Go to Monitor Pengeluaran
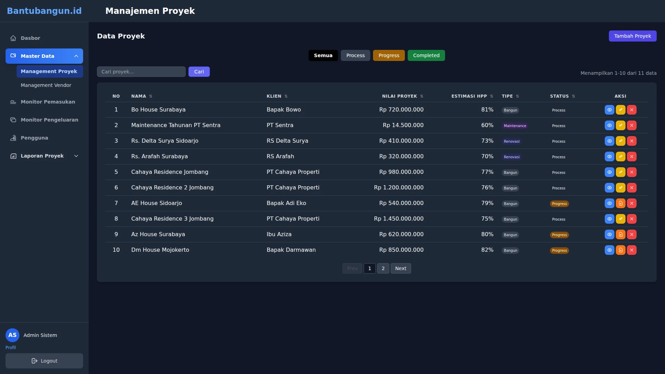 44,120
